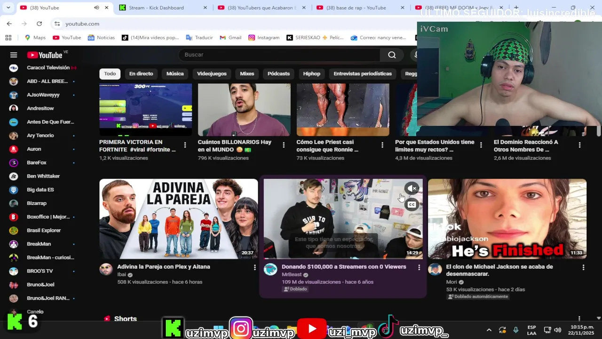Switch to YouTubers que Acabaron tab
Screen dimensions: 602x339
point(262,8)
